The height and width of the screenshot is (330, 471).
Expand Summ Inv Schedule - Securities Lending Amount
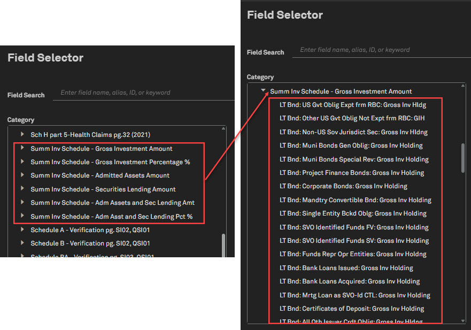tap(22, 189)
